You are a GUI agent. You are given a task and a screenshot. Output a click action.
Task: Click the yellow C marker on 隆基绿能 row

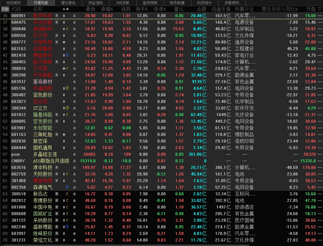tap(67, 115)
